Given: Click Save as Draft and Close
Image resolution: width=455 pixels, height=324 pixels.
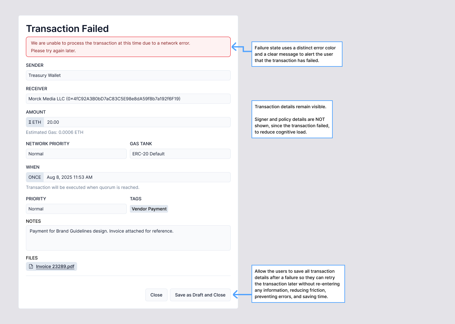Looking at the screenshot, I should pos(200,295).
